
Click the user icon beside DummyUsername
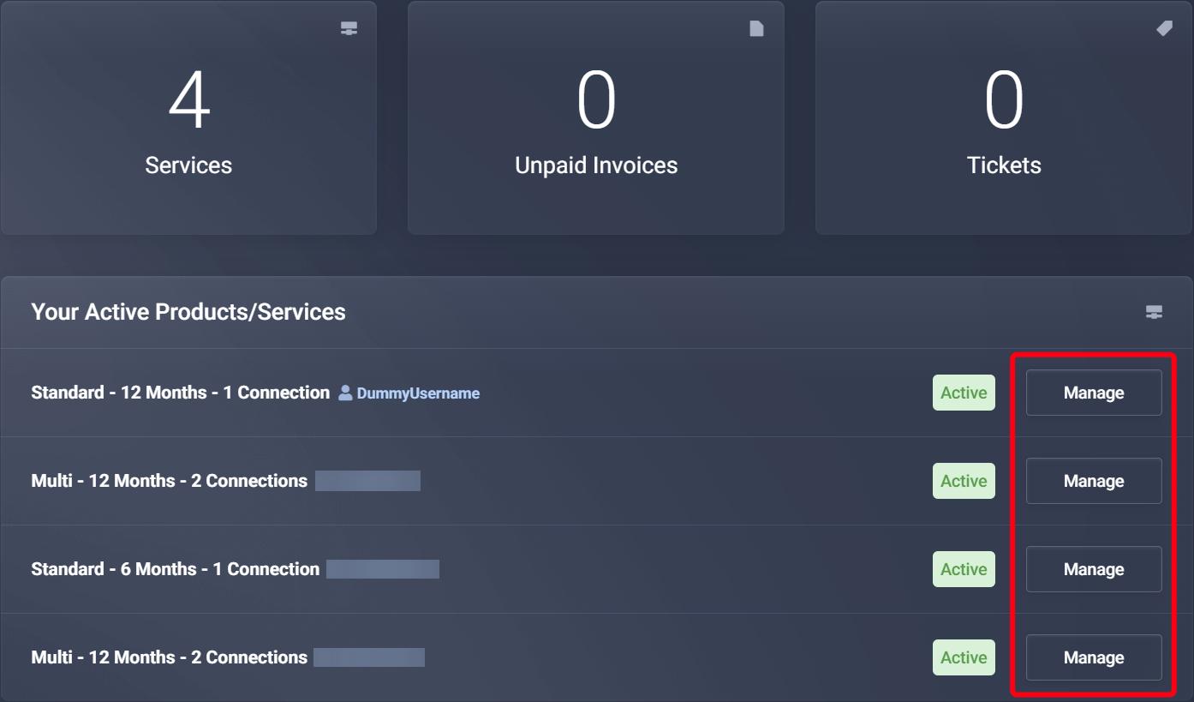pyautogui.click(x=344, y=393)
